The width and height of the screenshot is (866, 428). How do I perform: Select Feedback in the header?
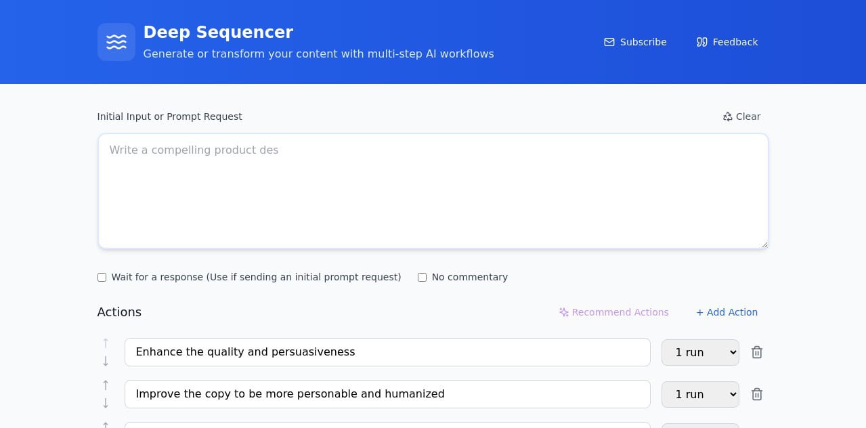click(x=735, y=42)
